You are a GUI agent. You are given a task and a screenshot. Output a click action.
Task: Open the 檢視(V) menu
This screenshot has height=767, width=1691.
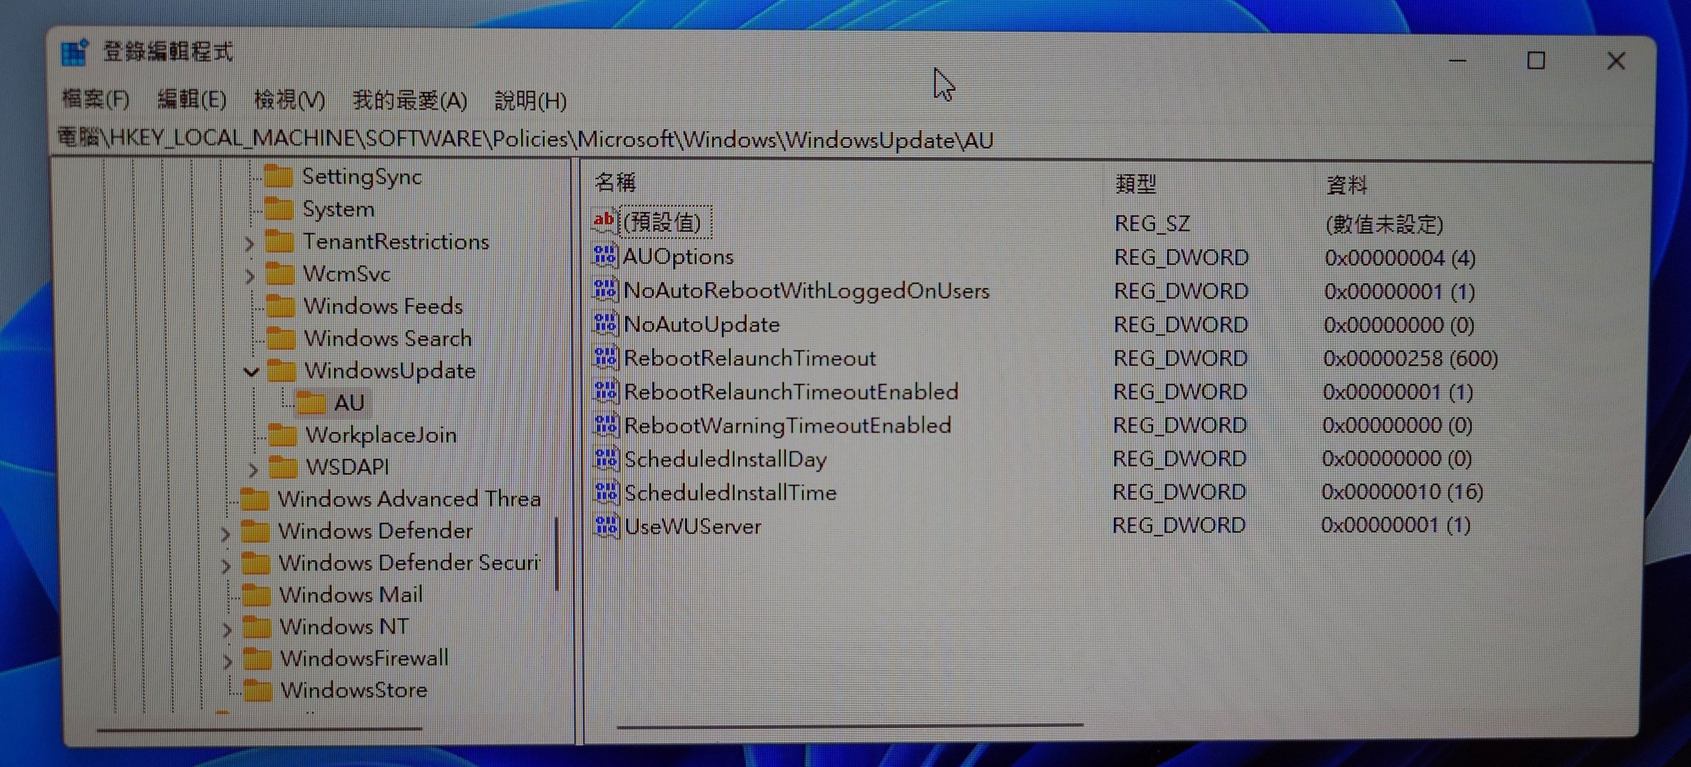coord(290,101)
